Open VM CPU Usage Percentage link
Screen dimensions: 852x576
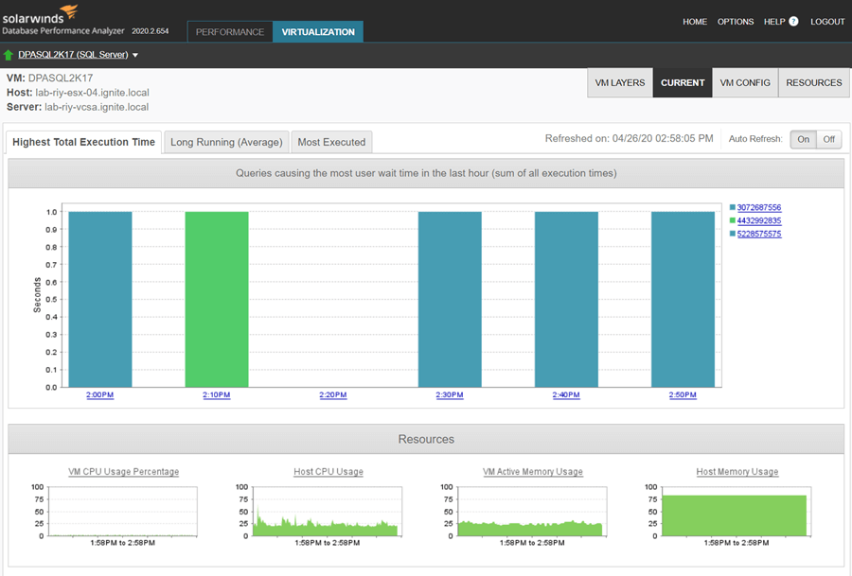123,472
